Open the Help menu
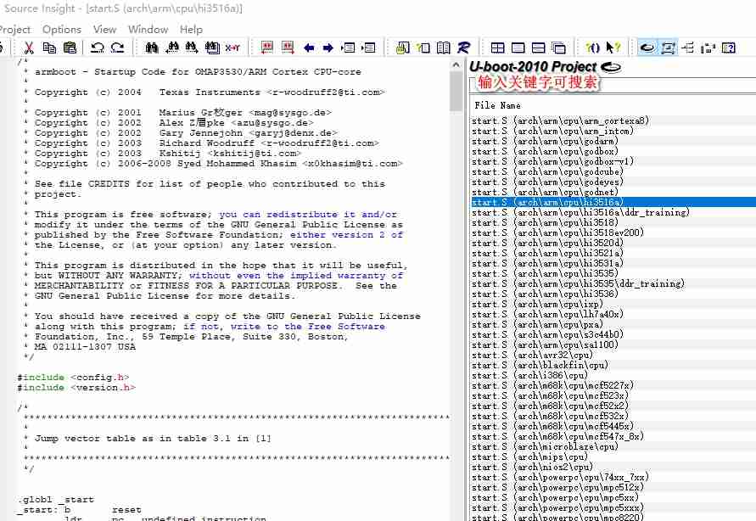Image resolution: width=756 pixels, height=521 pixels. pyautogui.click(x=191, y=30)
